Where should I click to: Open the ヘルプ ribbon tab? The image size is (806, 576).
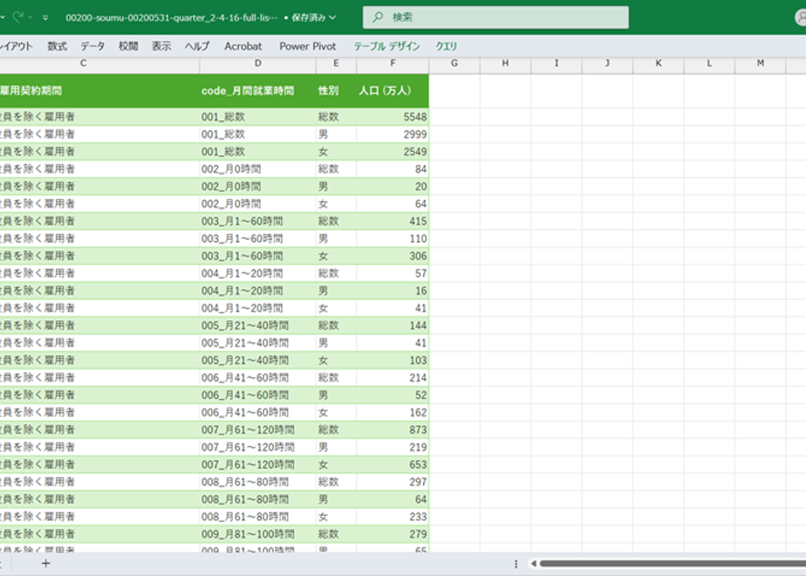click(197, 46)
